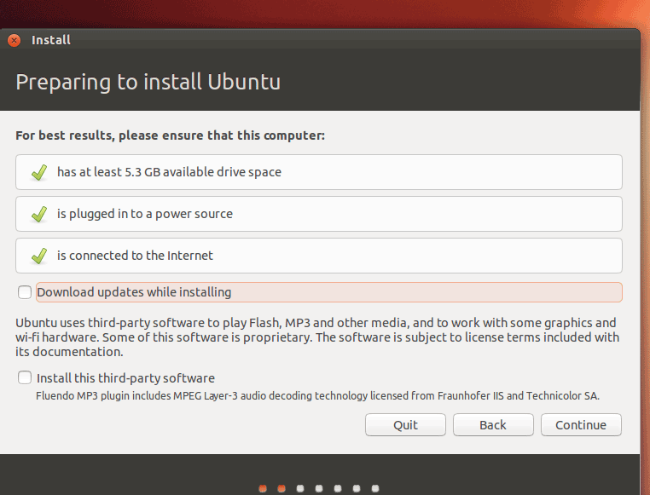The image size is (650, 495).
Task: Click 'For best results' heading text
Action: click(170, 135)
